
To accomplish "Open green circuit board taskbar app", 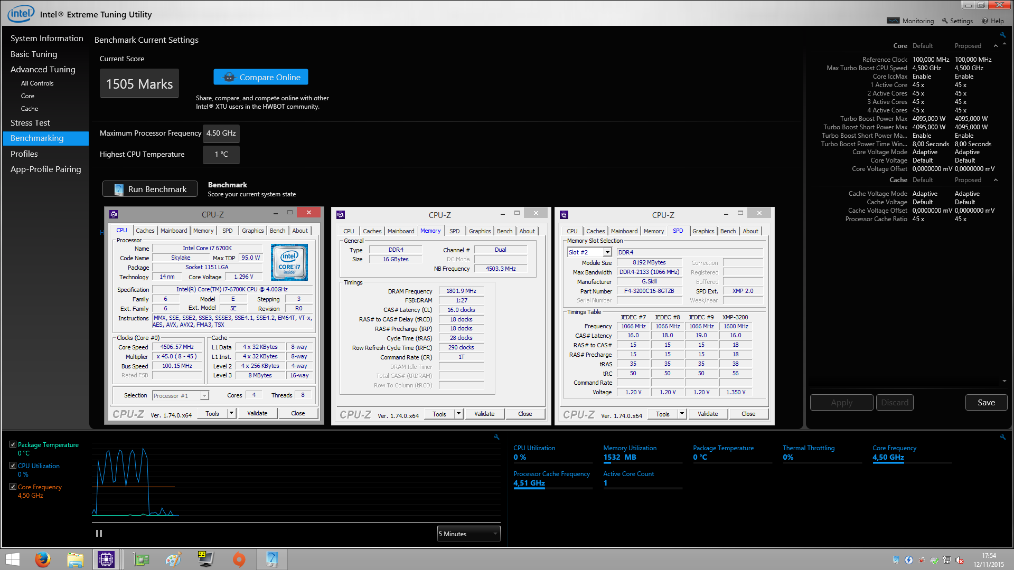I will pyautogui.click(x=141, y=559).
